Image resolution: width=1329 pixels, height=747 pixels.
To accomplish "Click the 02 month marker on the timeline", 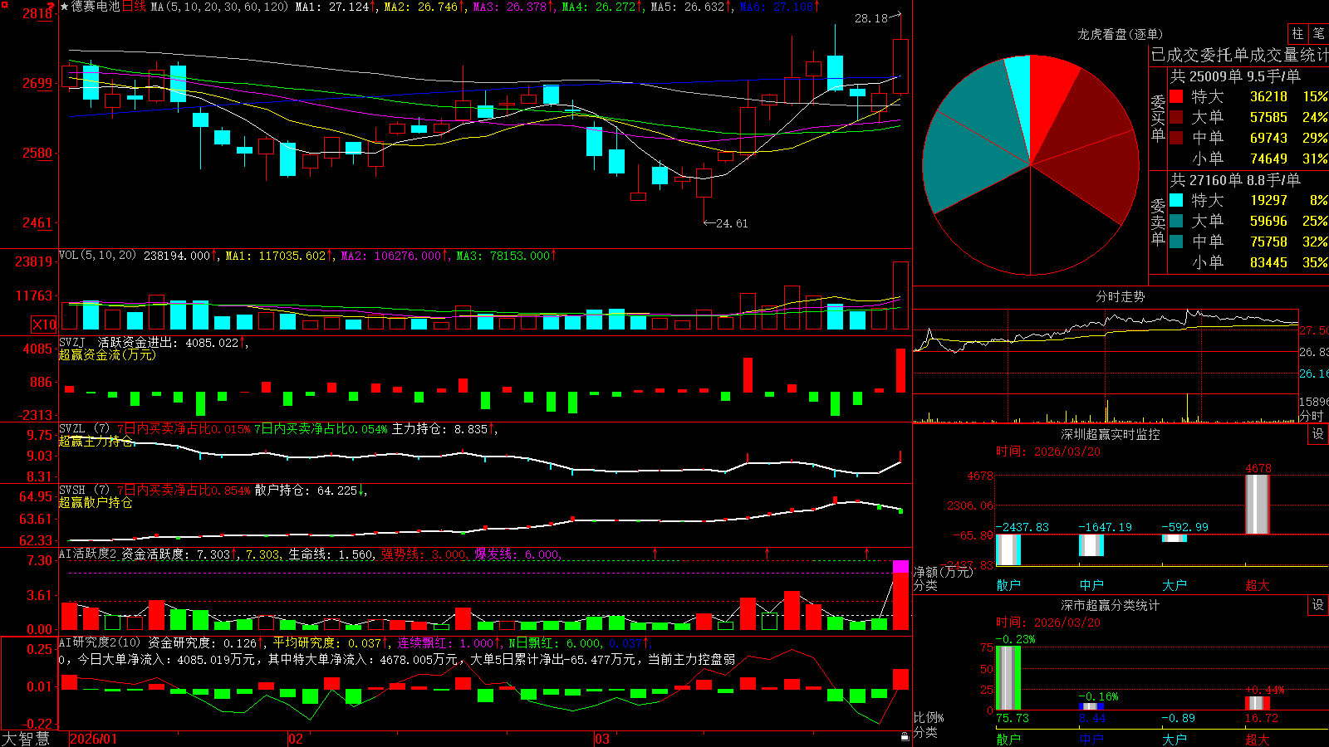I will point(296,739).
